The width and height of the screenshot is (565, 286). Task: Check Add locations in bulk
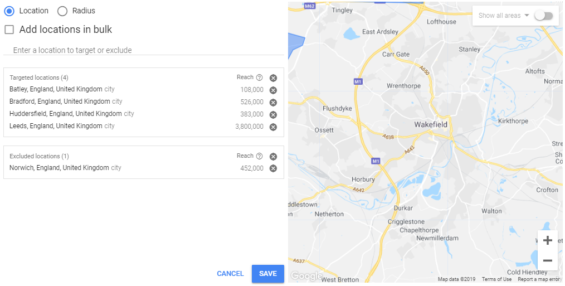point(9,30)
